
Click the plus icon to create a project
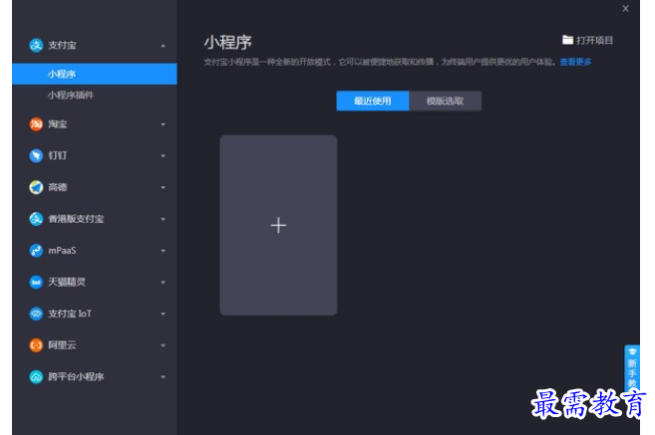(x=278, y=225)
